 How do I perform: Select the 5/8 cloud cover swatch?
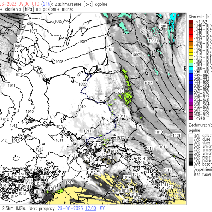(x=191, y=146)
